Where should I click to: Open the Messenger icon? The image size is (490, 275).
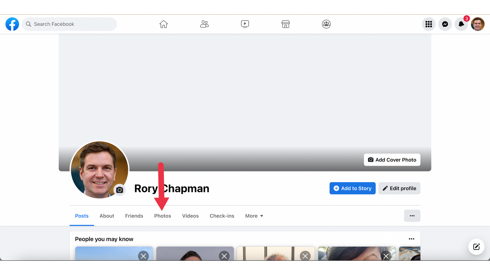coord(445,24)
